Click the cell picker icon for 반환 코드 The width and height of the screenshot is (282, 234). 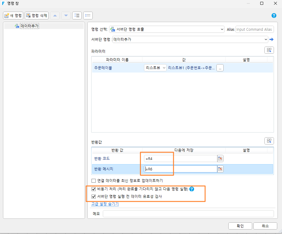(x=220, y=158)
